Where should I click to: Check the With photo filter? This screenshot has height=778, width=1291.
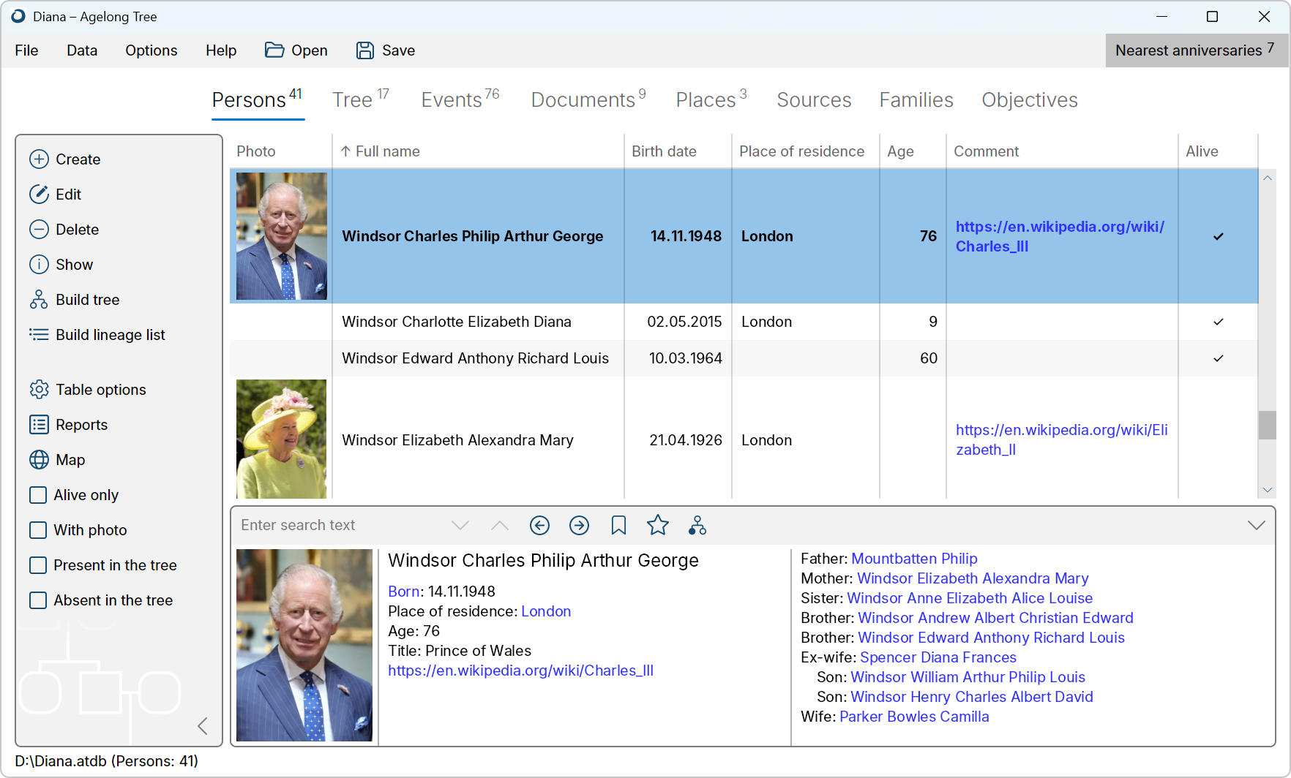pyautogui.click(x=38, y=530)
